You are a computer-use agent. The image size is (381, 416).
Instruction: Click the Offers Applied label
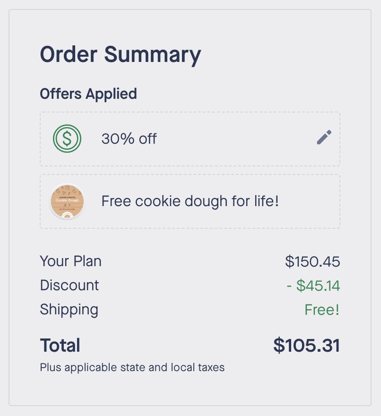[88, 94]
